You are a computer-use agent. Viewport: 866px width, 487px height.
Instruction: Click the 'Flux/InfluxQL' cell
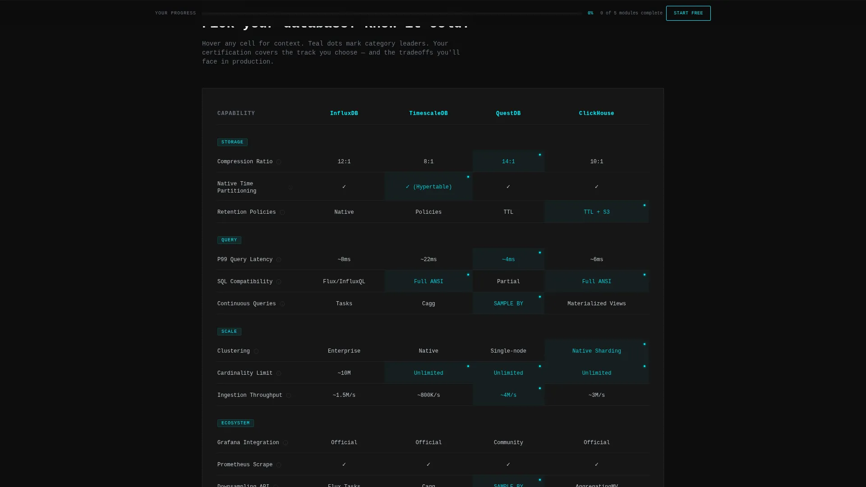tap(344, 281)
